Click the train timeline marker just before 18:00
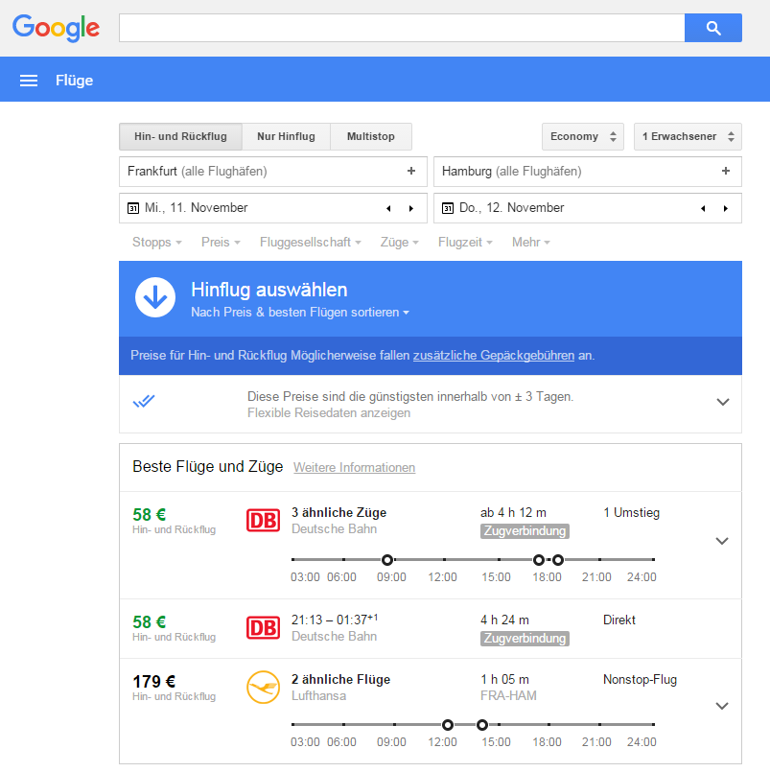The width and height of the screenshot is (770, 772). pyautogui.click(x=539, y=560)
